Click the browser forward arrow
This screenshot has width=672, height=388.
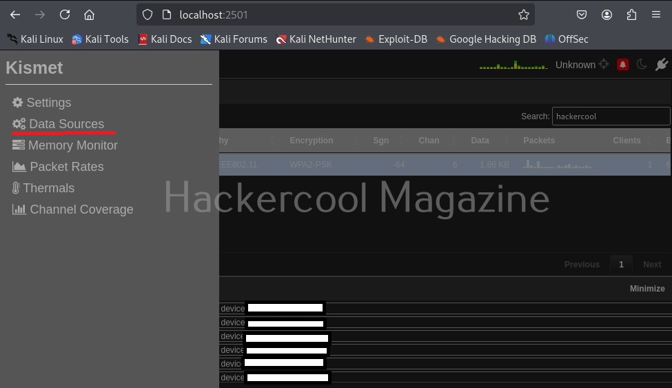coord(40,15)
